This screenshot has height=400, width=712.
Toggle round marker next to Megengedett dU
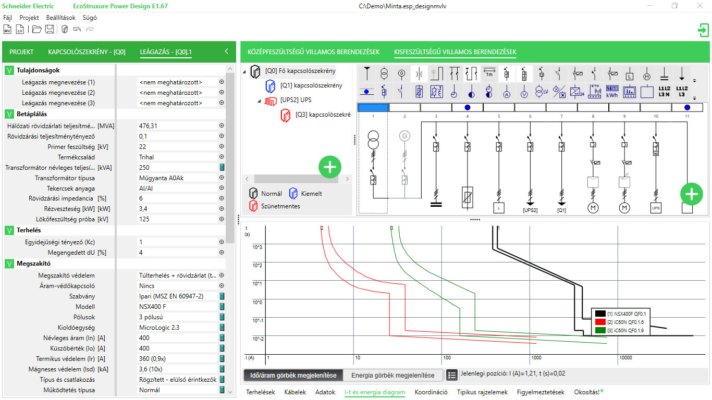[222, 253]
